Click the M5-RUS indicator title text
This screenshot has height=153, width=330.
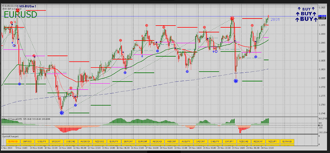(27, 7)
